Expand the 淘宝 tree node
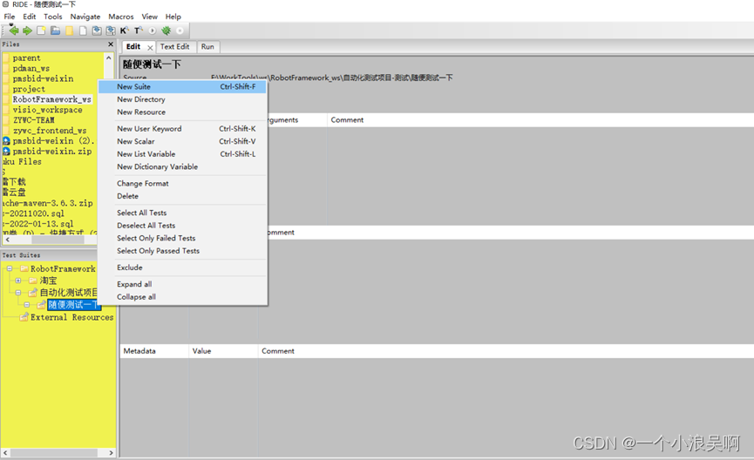 tap(18, 281)
